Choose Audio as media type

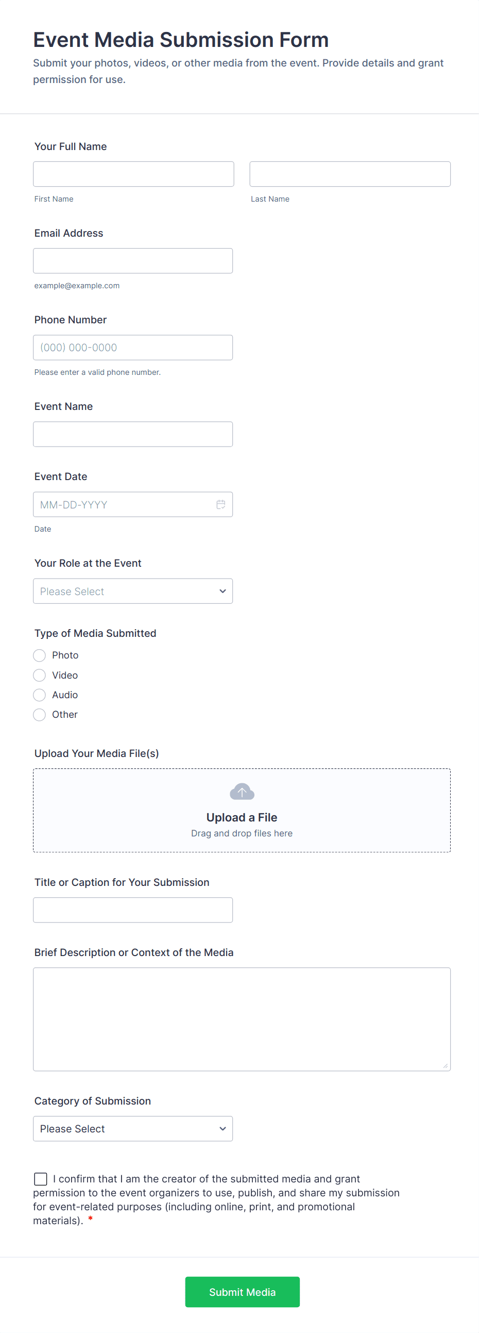tap(40, 695)
